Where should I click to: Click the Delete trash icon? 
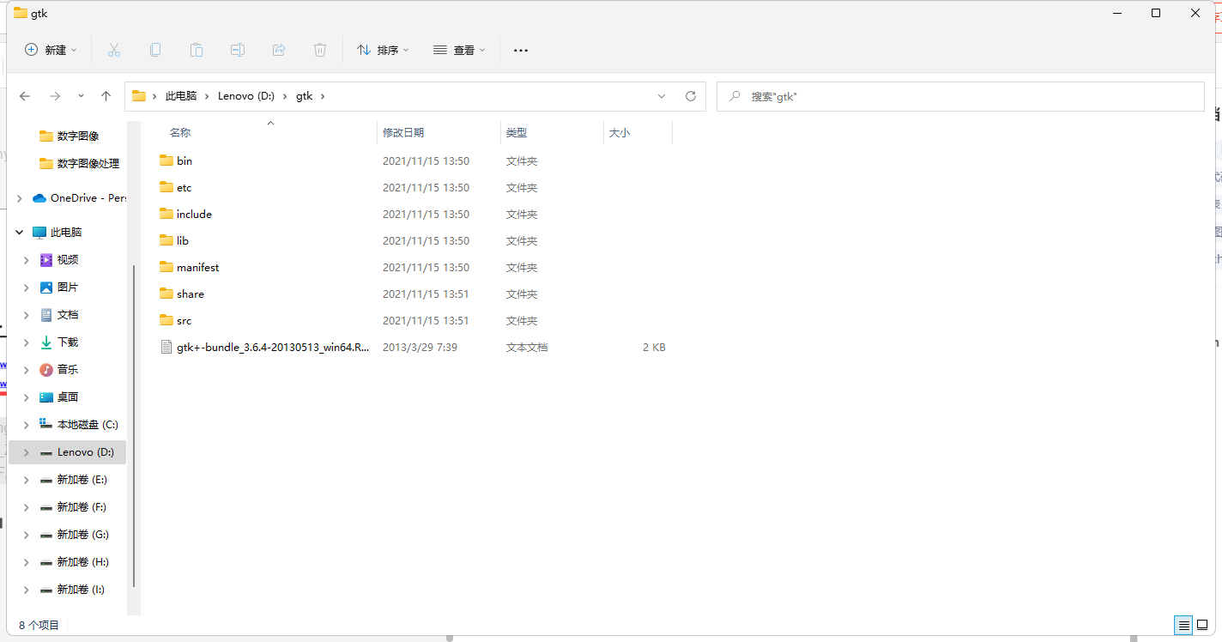[x=320, y=50]
